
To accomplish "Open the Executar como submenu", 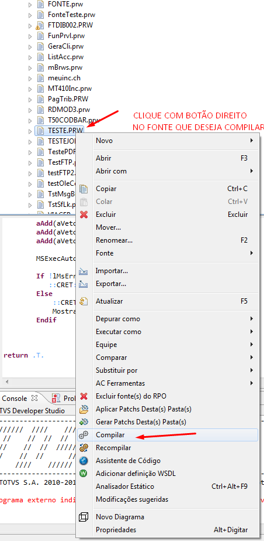I will click(168, 332).
